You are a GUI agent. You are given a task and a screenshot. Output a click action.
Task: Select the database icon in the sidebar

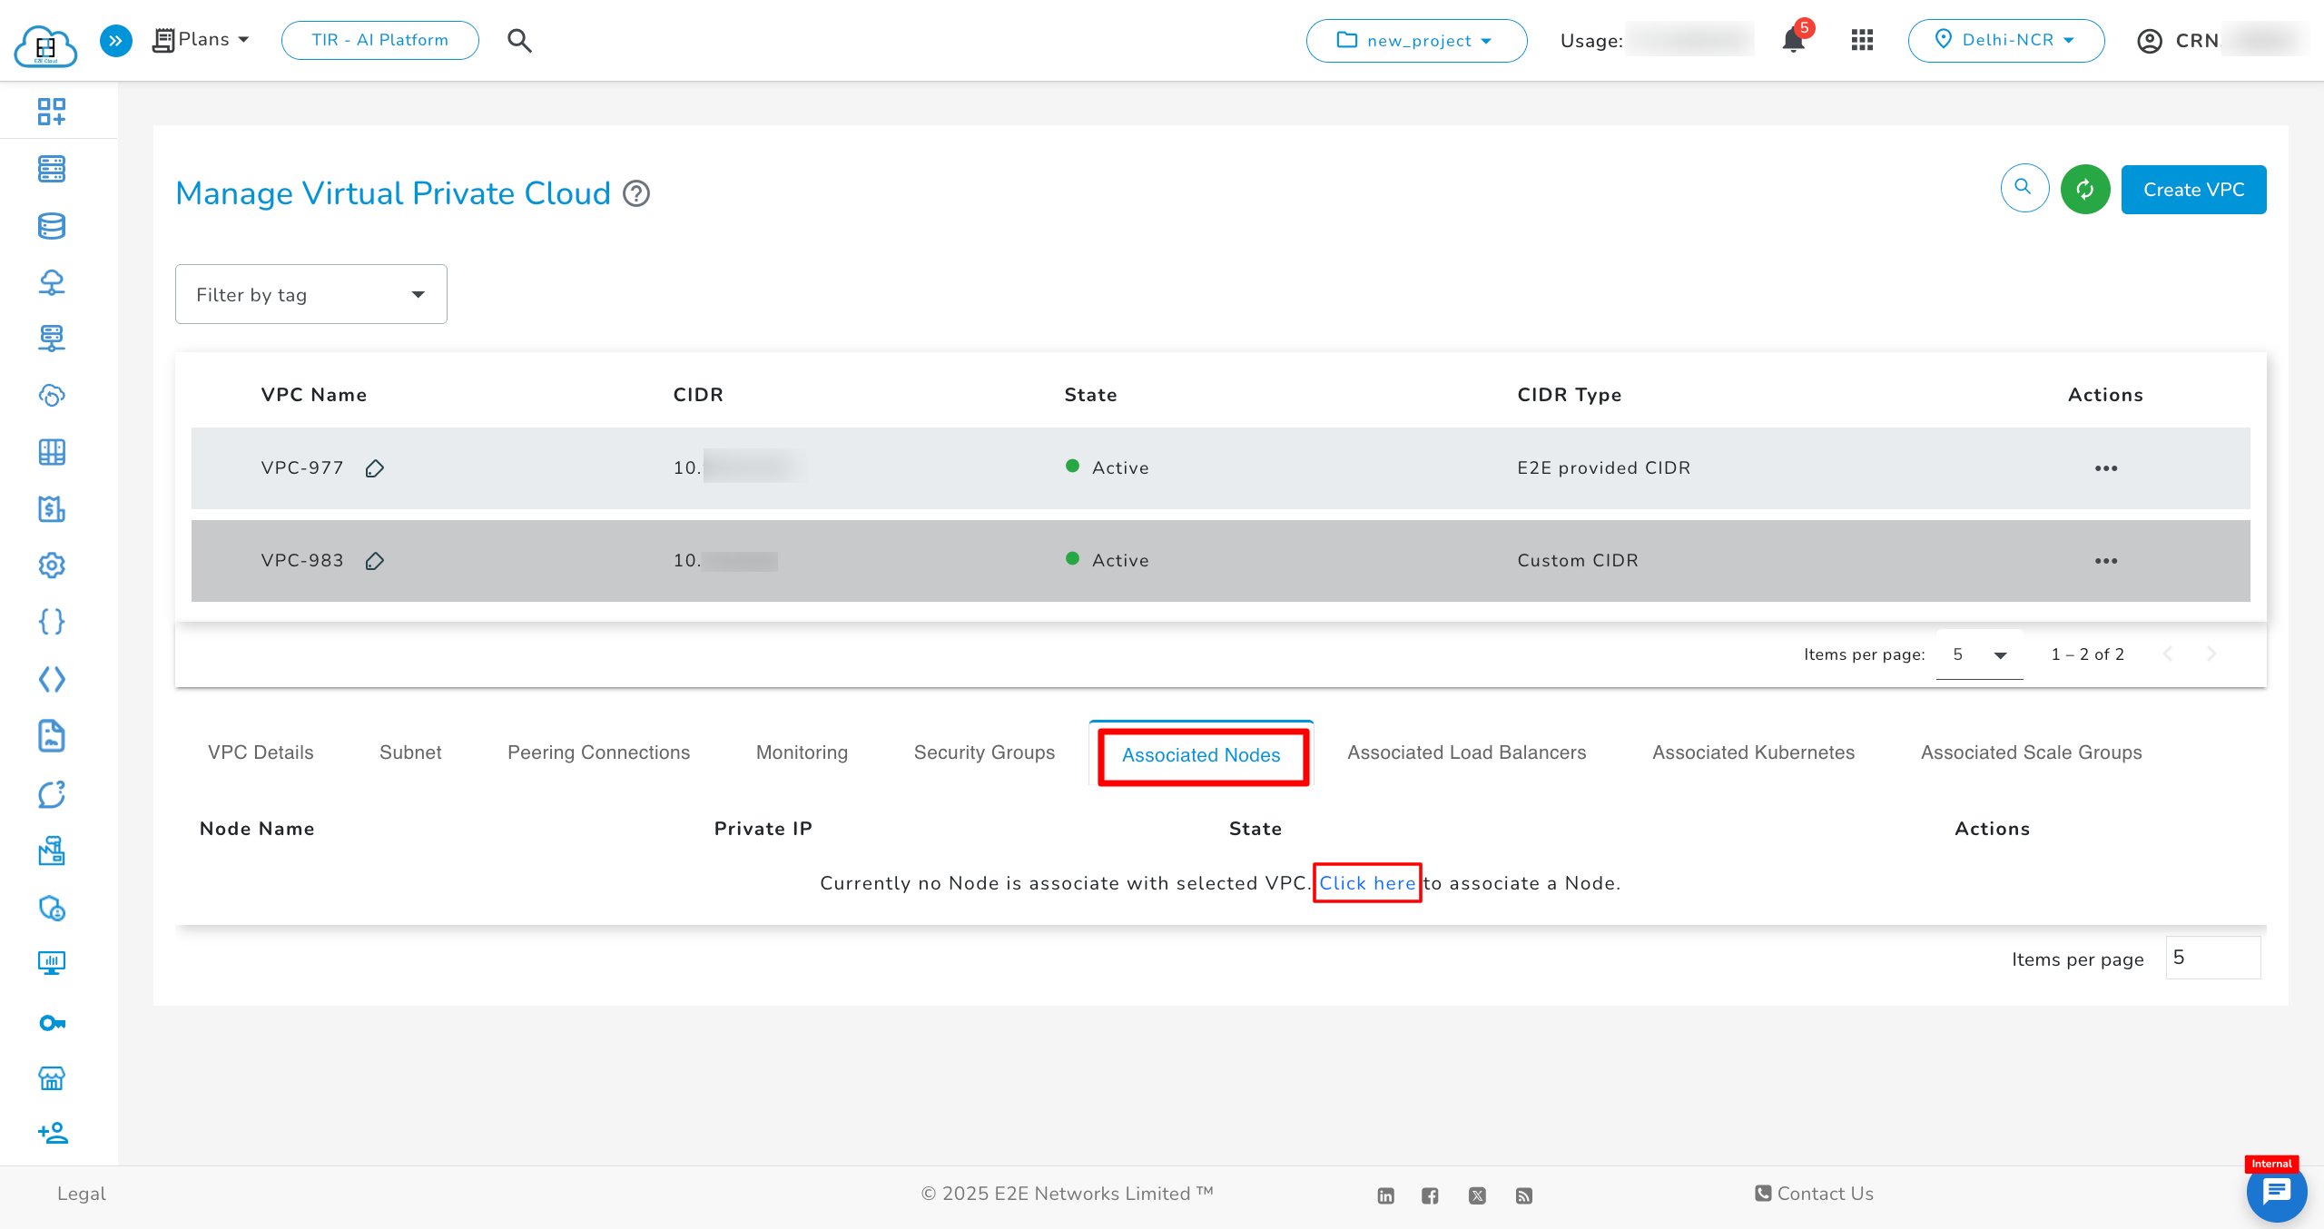pos(52,226)
